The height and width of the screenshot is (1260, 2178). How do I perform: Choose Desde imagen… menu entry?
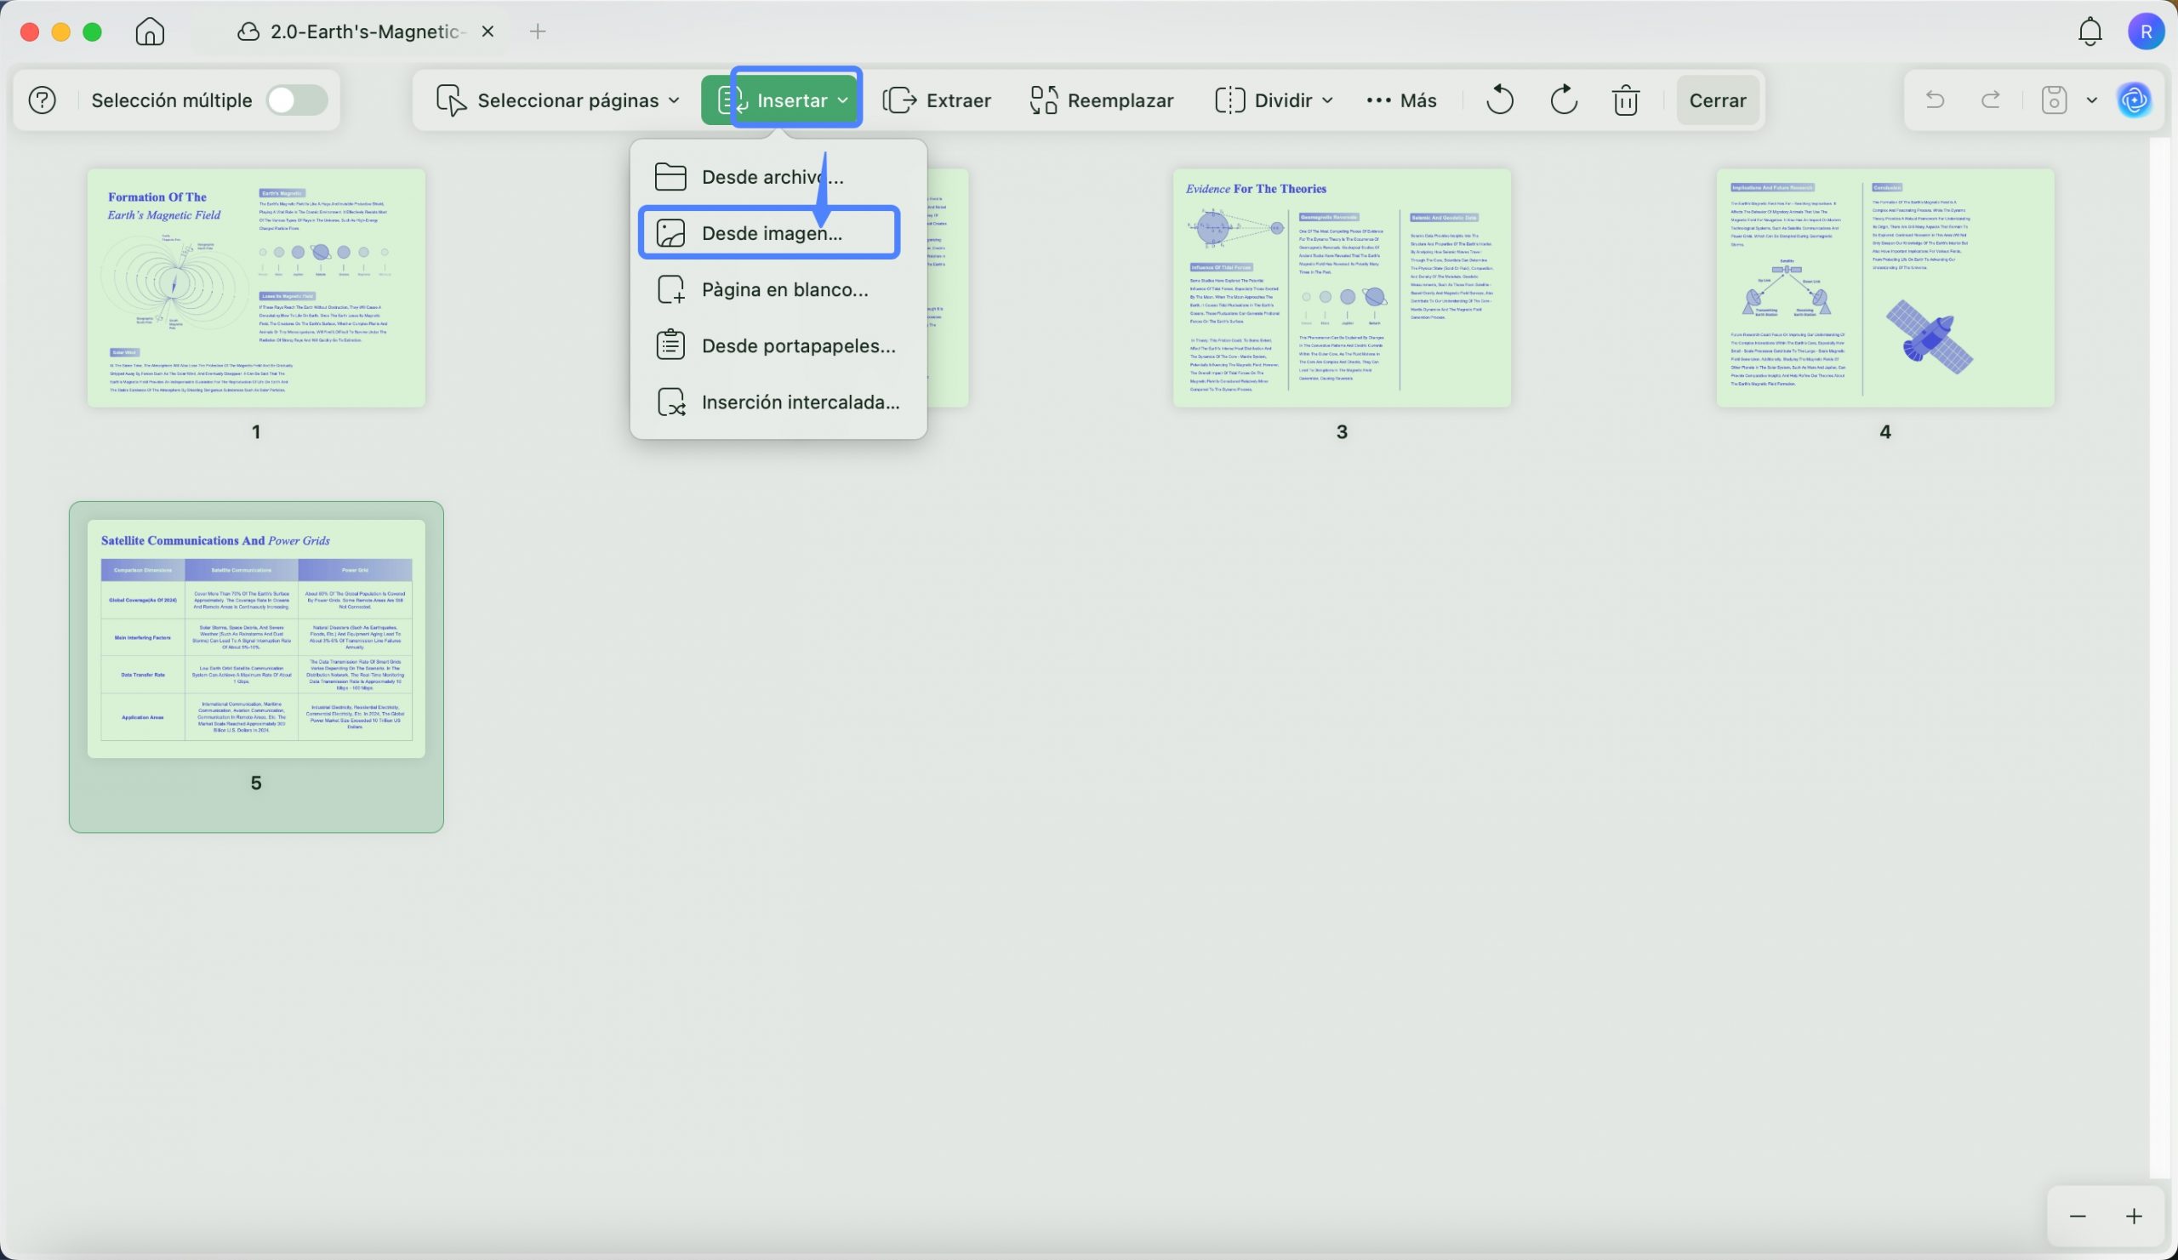point(770,233)
